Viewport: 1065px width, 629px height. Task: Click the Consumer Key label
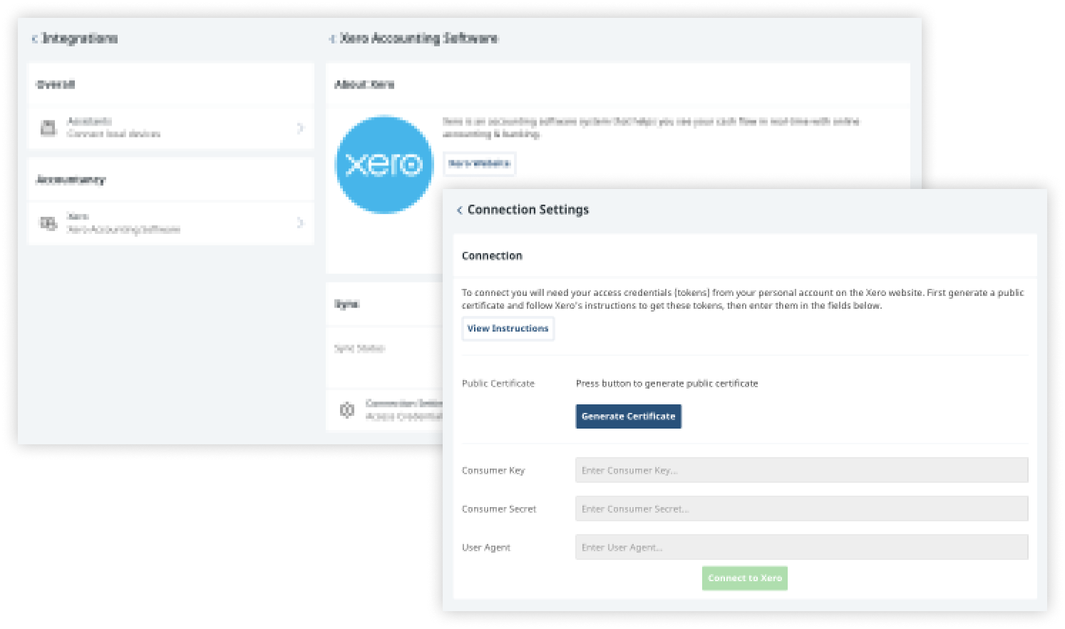[x=493, y=471]
